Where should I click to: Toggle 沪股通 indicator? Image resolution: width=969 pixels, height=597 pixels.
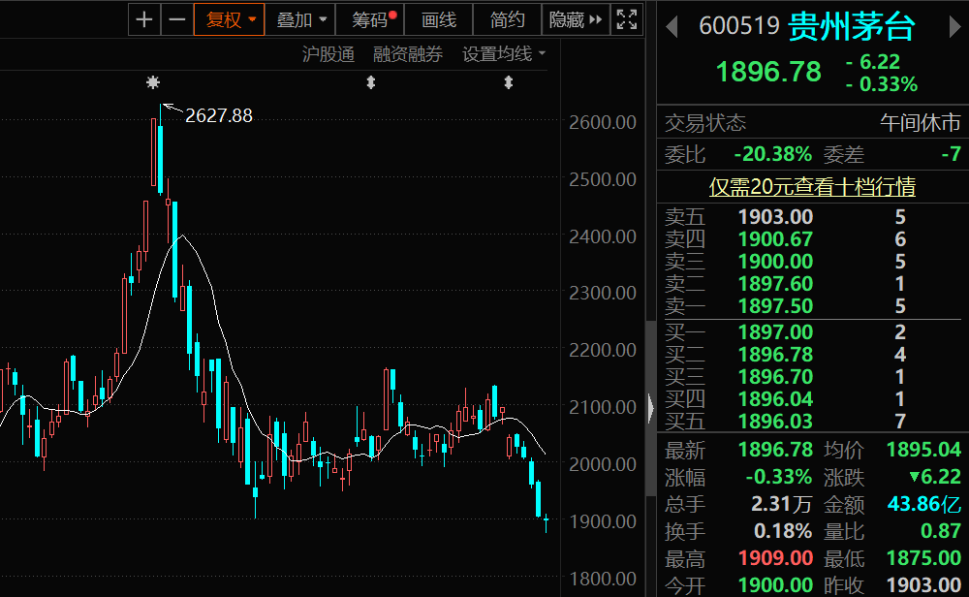pos(328,54)
